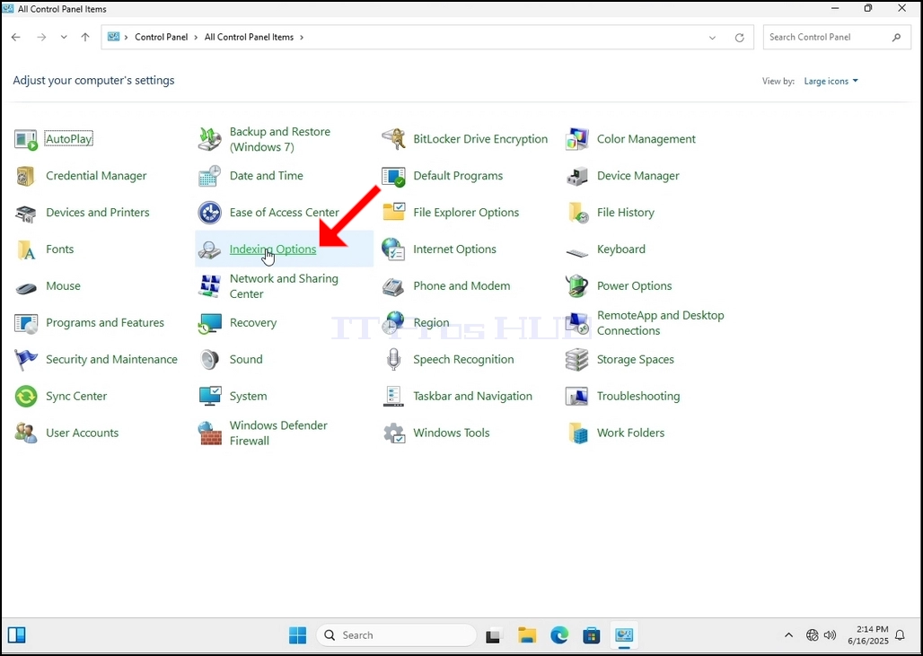
Task: Expand chevron after All Control Panel Items
Action: pyautogui.click(x=302, y=37)
